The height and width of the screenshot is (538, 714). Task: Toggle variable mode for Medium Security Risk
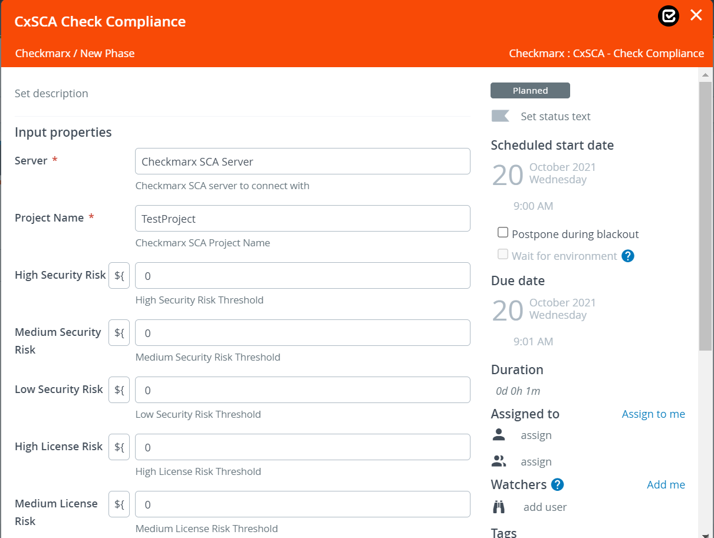119,333
